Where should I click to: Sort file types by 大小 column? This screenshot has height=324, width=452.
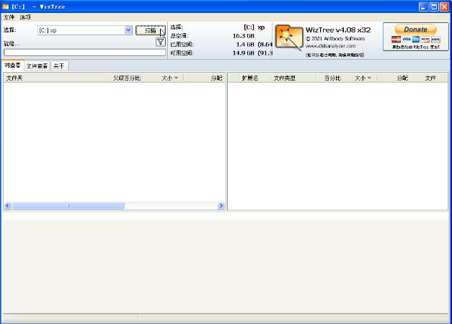[360, 78]
